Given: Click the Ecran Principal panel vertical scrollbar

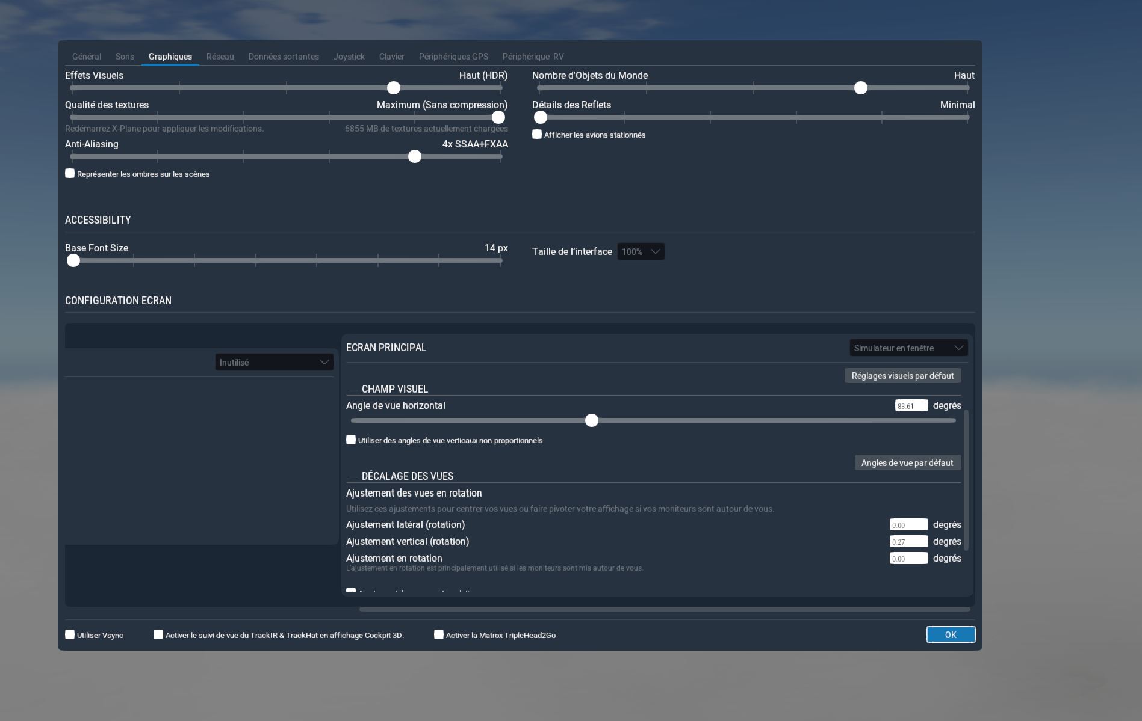Looking at the screenshot, I should tap(967, 480).
